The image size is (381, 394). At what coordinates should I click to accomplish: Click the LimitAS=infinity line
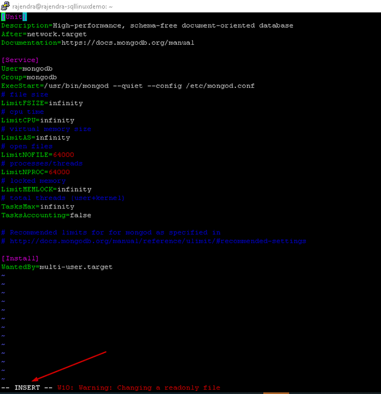tap(36, 138)
